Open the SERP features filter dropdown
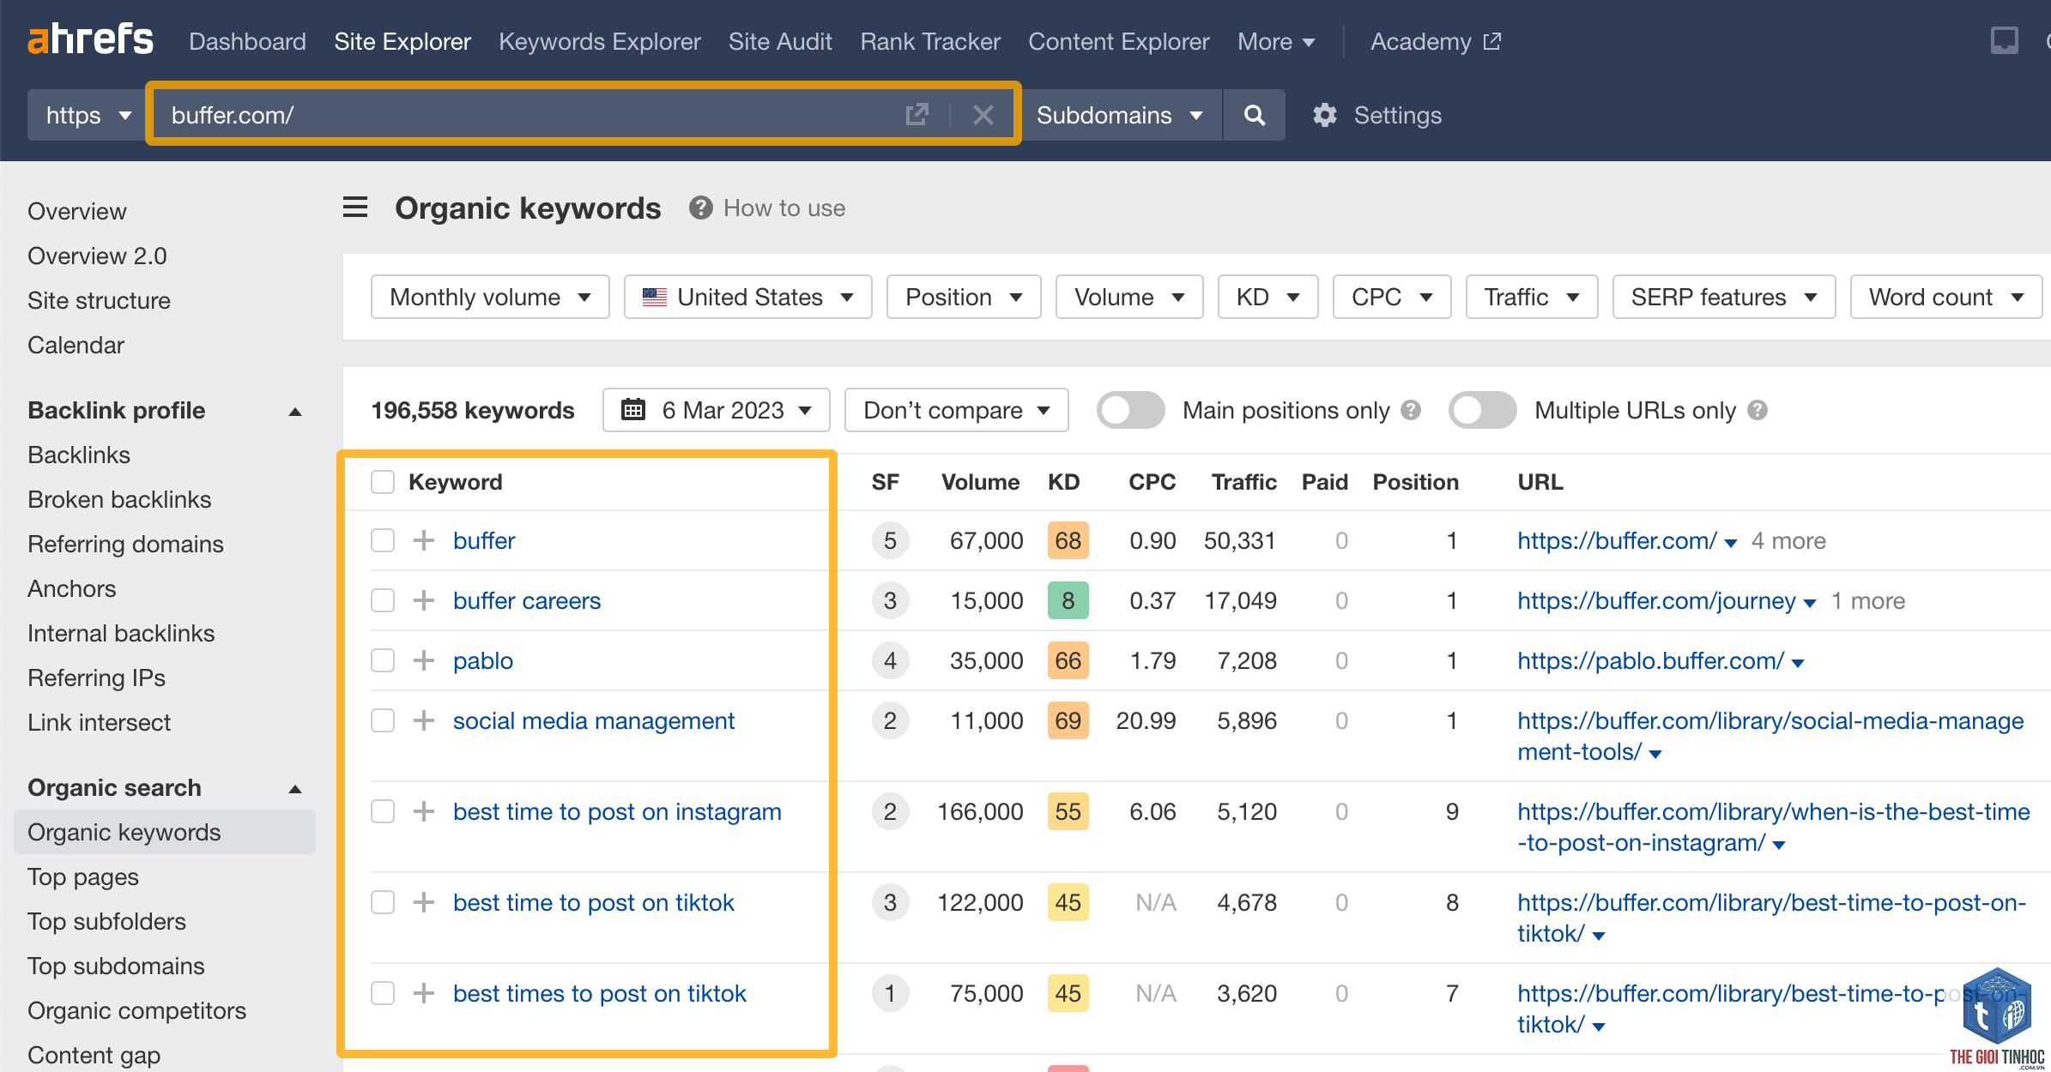The height and width of the screenshot is (1072, 2051). (1723, 297)
